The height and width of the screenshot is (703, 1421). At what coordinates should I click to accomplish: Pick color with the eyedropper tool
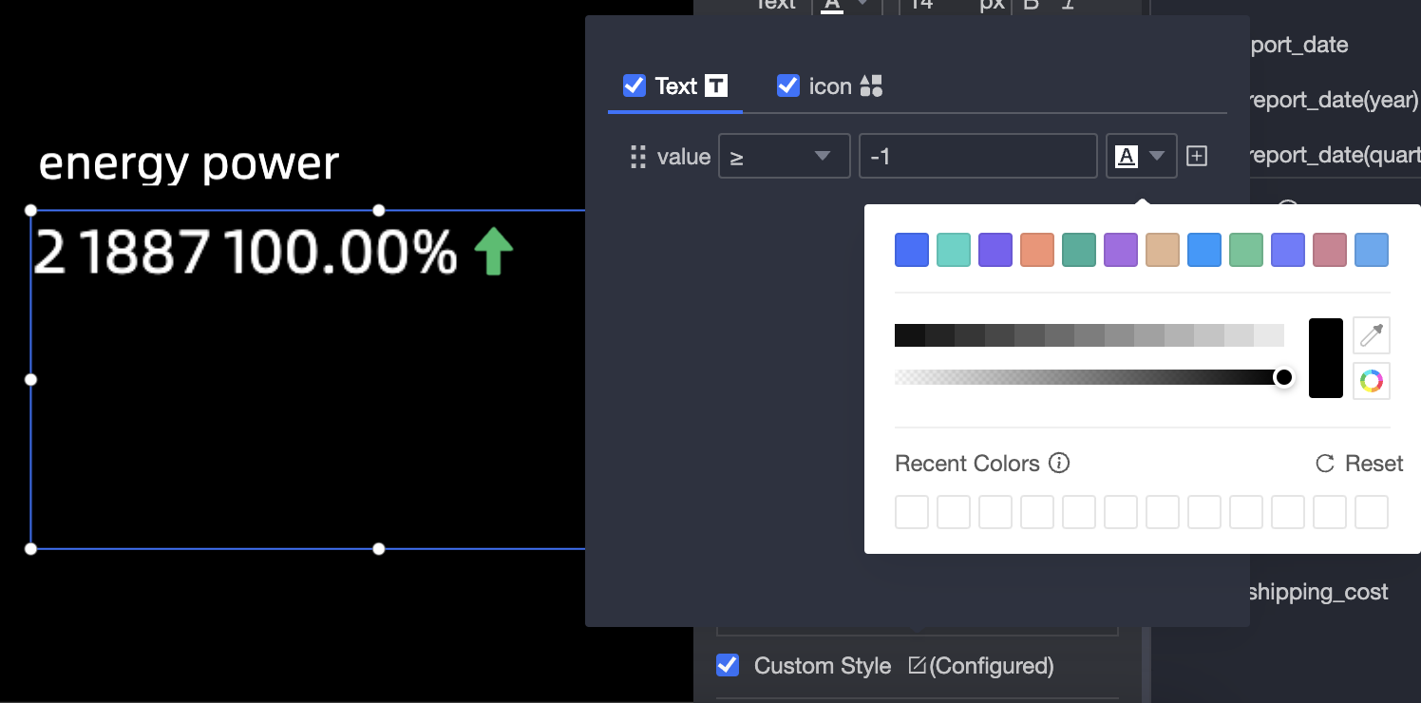click(1372, 335)
